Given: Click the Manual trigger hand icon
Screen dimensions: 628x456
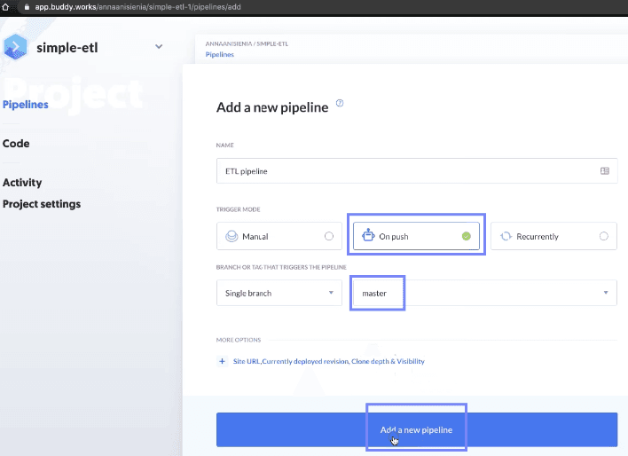Looking at the screenshot, I should point(231,237).
